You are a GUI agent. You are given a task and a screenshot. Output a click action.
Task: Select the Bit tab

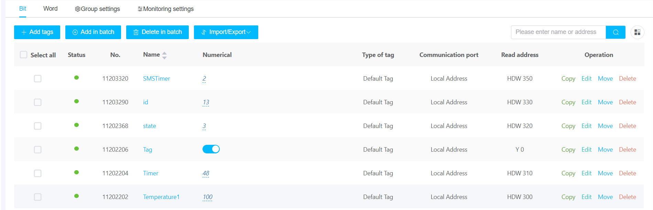(x=23, y=9)
